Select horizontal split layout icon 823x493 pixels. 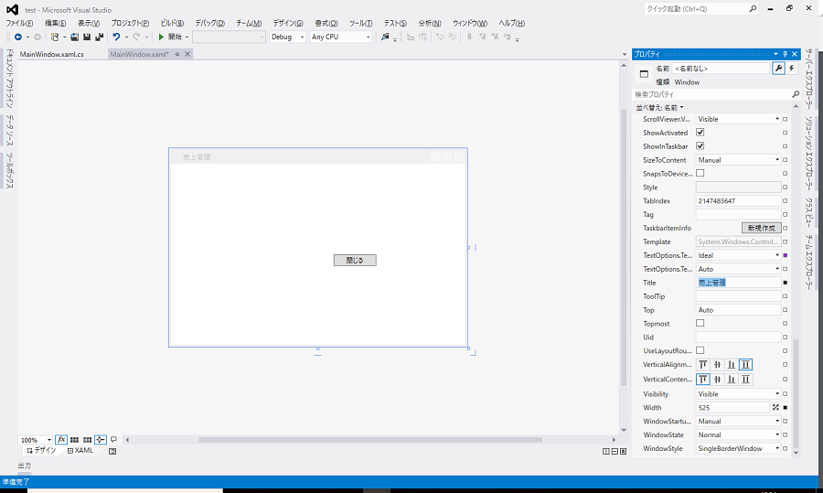click(x=615, y=451)
